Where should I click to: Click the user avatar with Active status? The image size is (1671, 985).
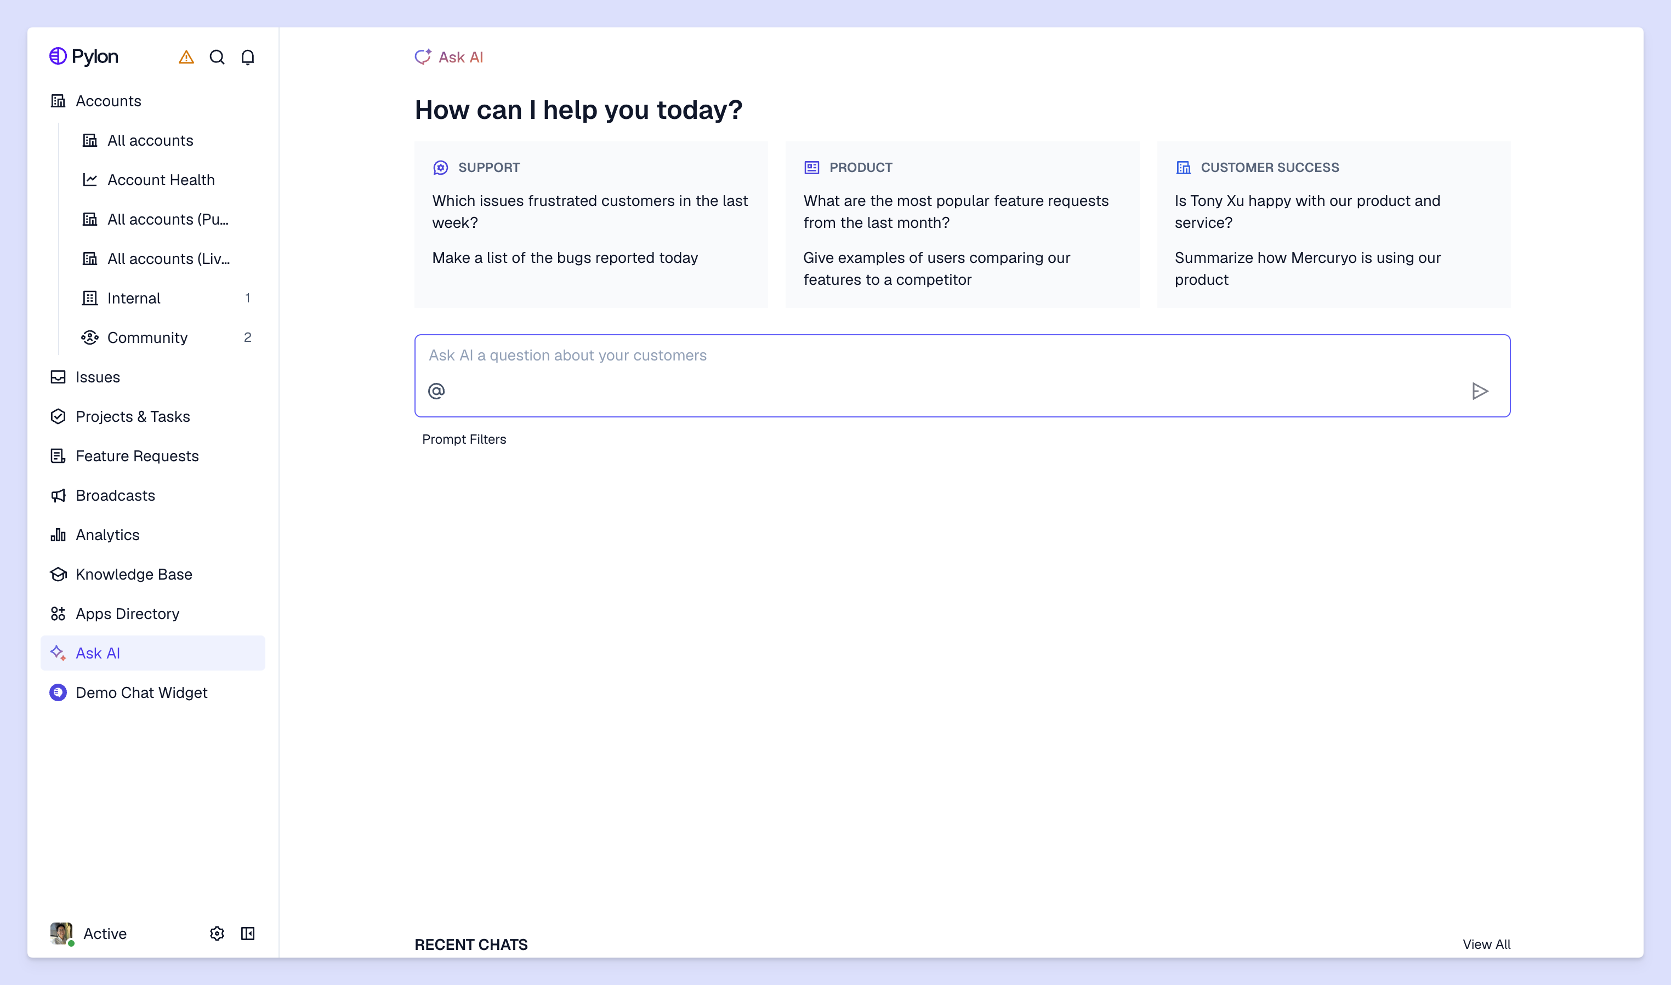[61, 932]
